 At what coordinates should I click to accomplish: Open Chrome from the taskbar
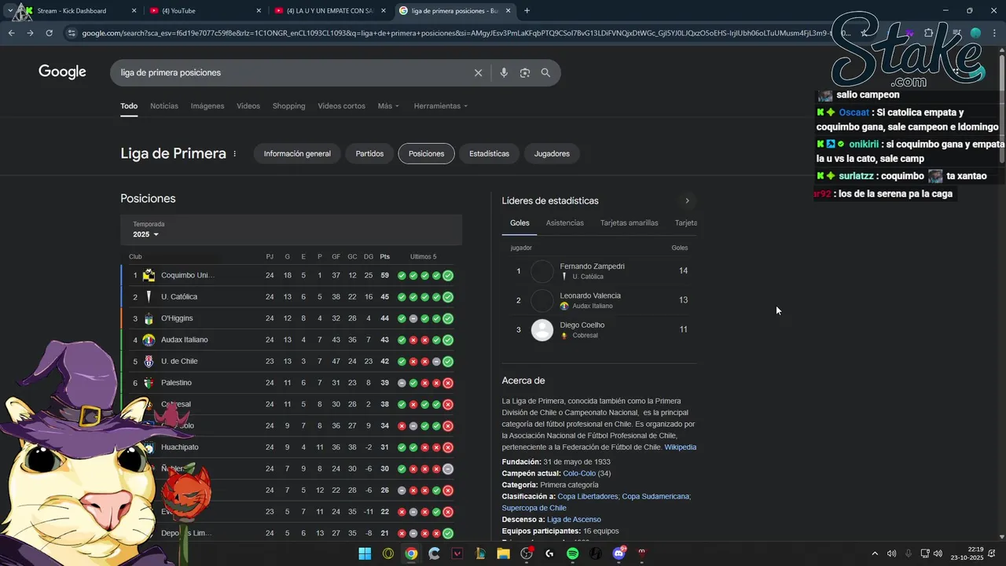click(x=411, y=553)
